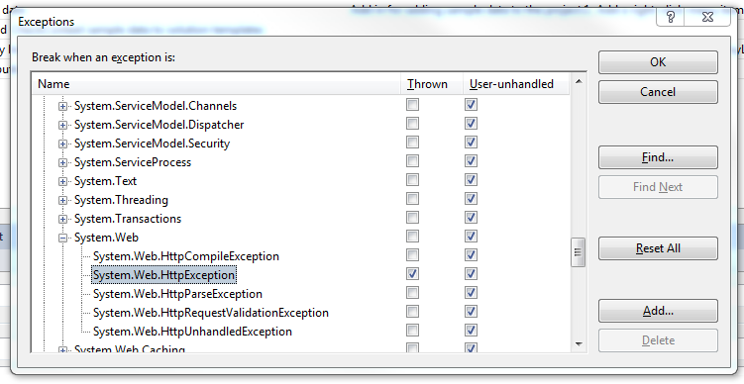Enable Thrown for System.ServiceModel.Channels
The width and height of the screenshot is (744, 384).
(413, 105)
